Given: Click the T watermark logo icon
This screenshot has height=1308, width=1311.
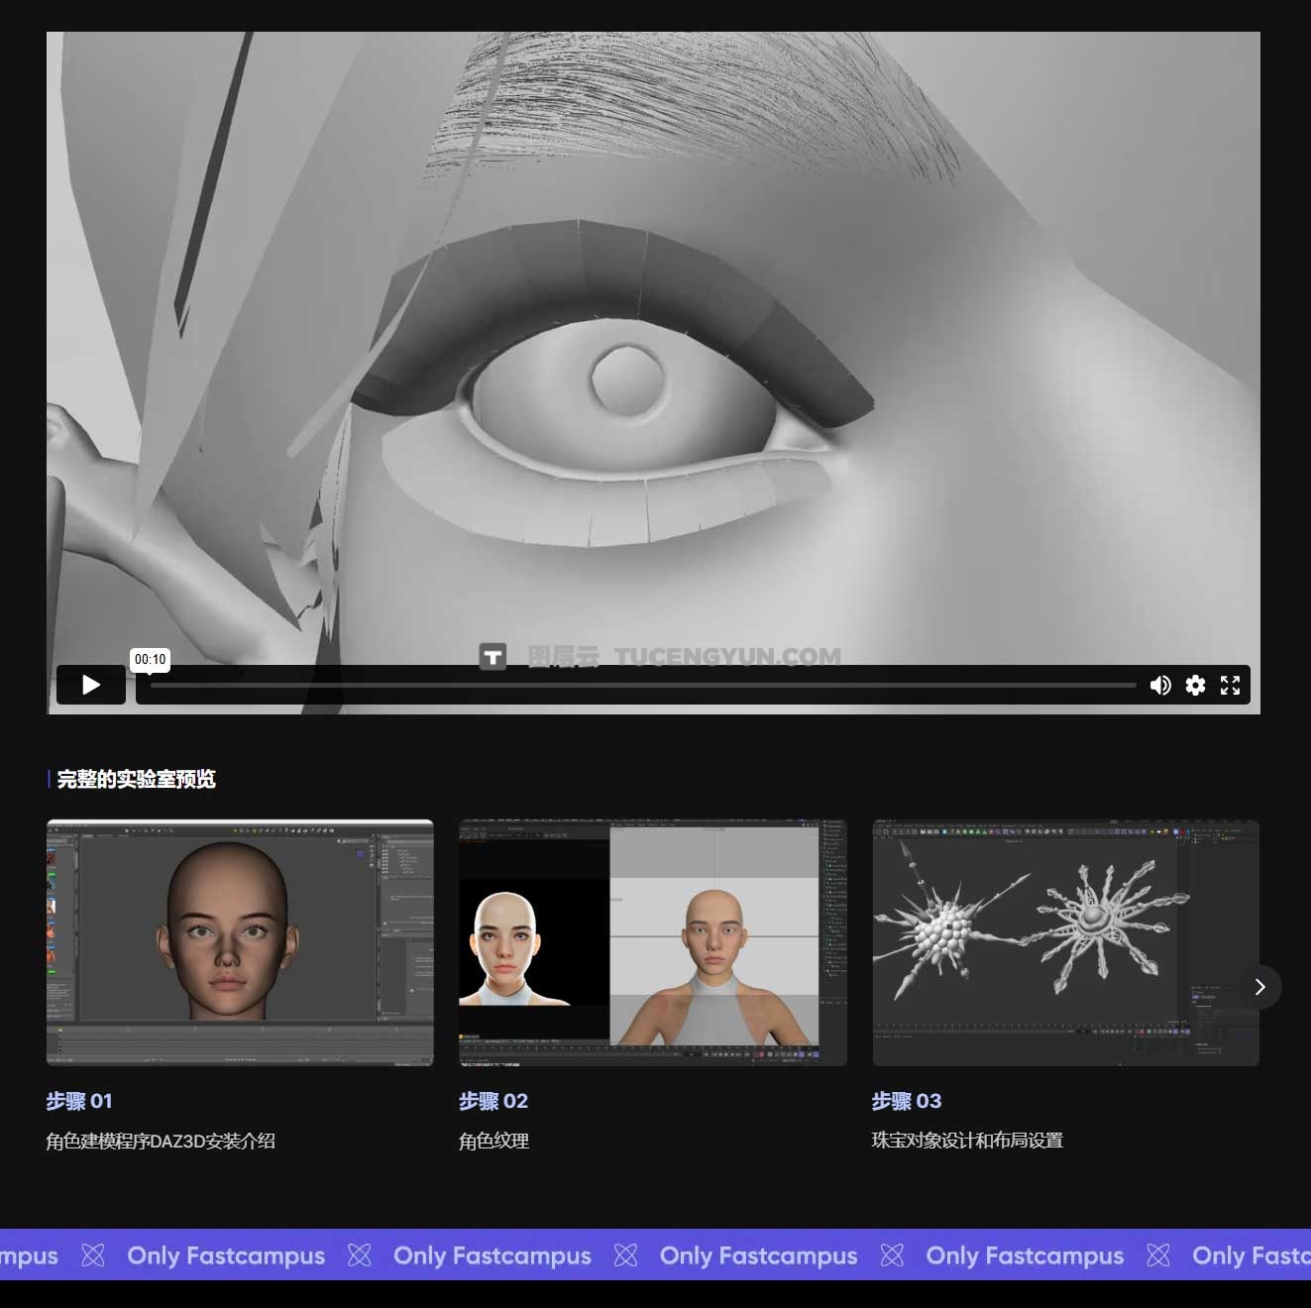Looking at the screenshot, I should [x=492, y=657].
